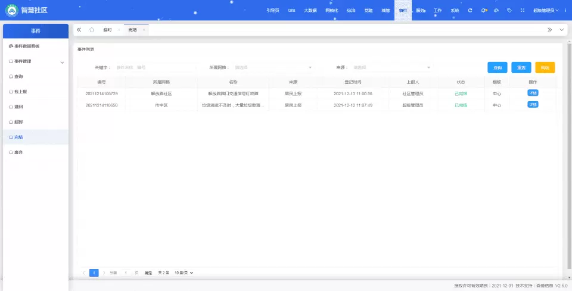Screen dimensions: 572x291
Task: Click time cell 2021-12-13 11:00:56
Action: (353, 93)
